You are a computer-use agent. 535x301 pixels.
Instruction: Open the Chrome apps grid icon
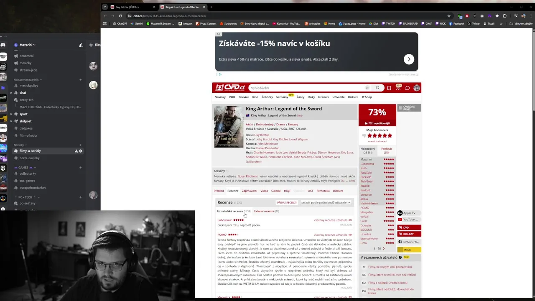tap(105, 23)
